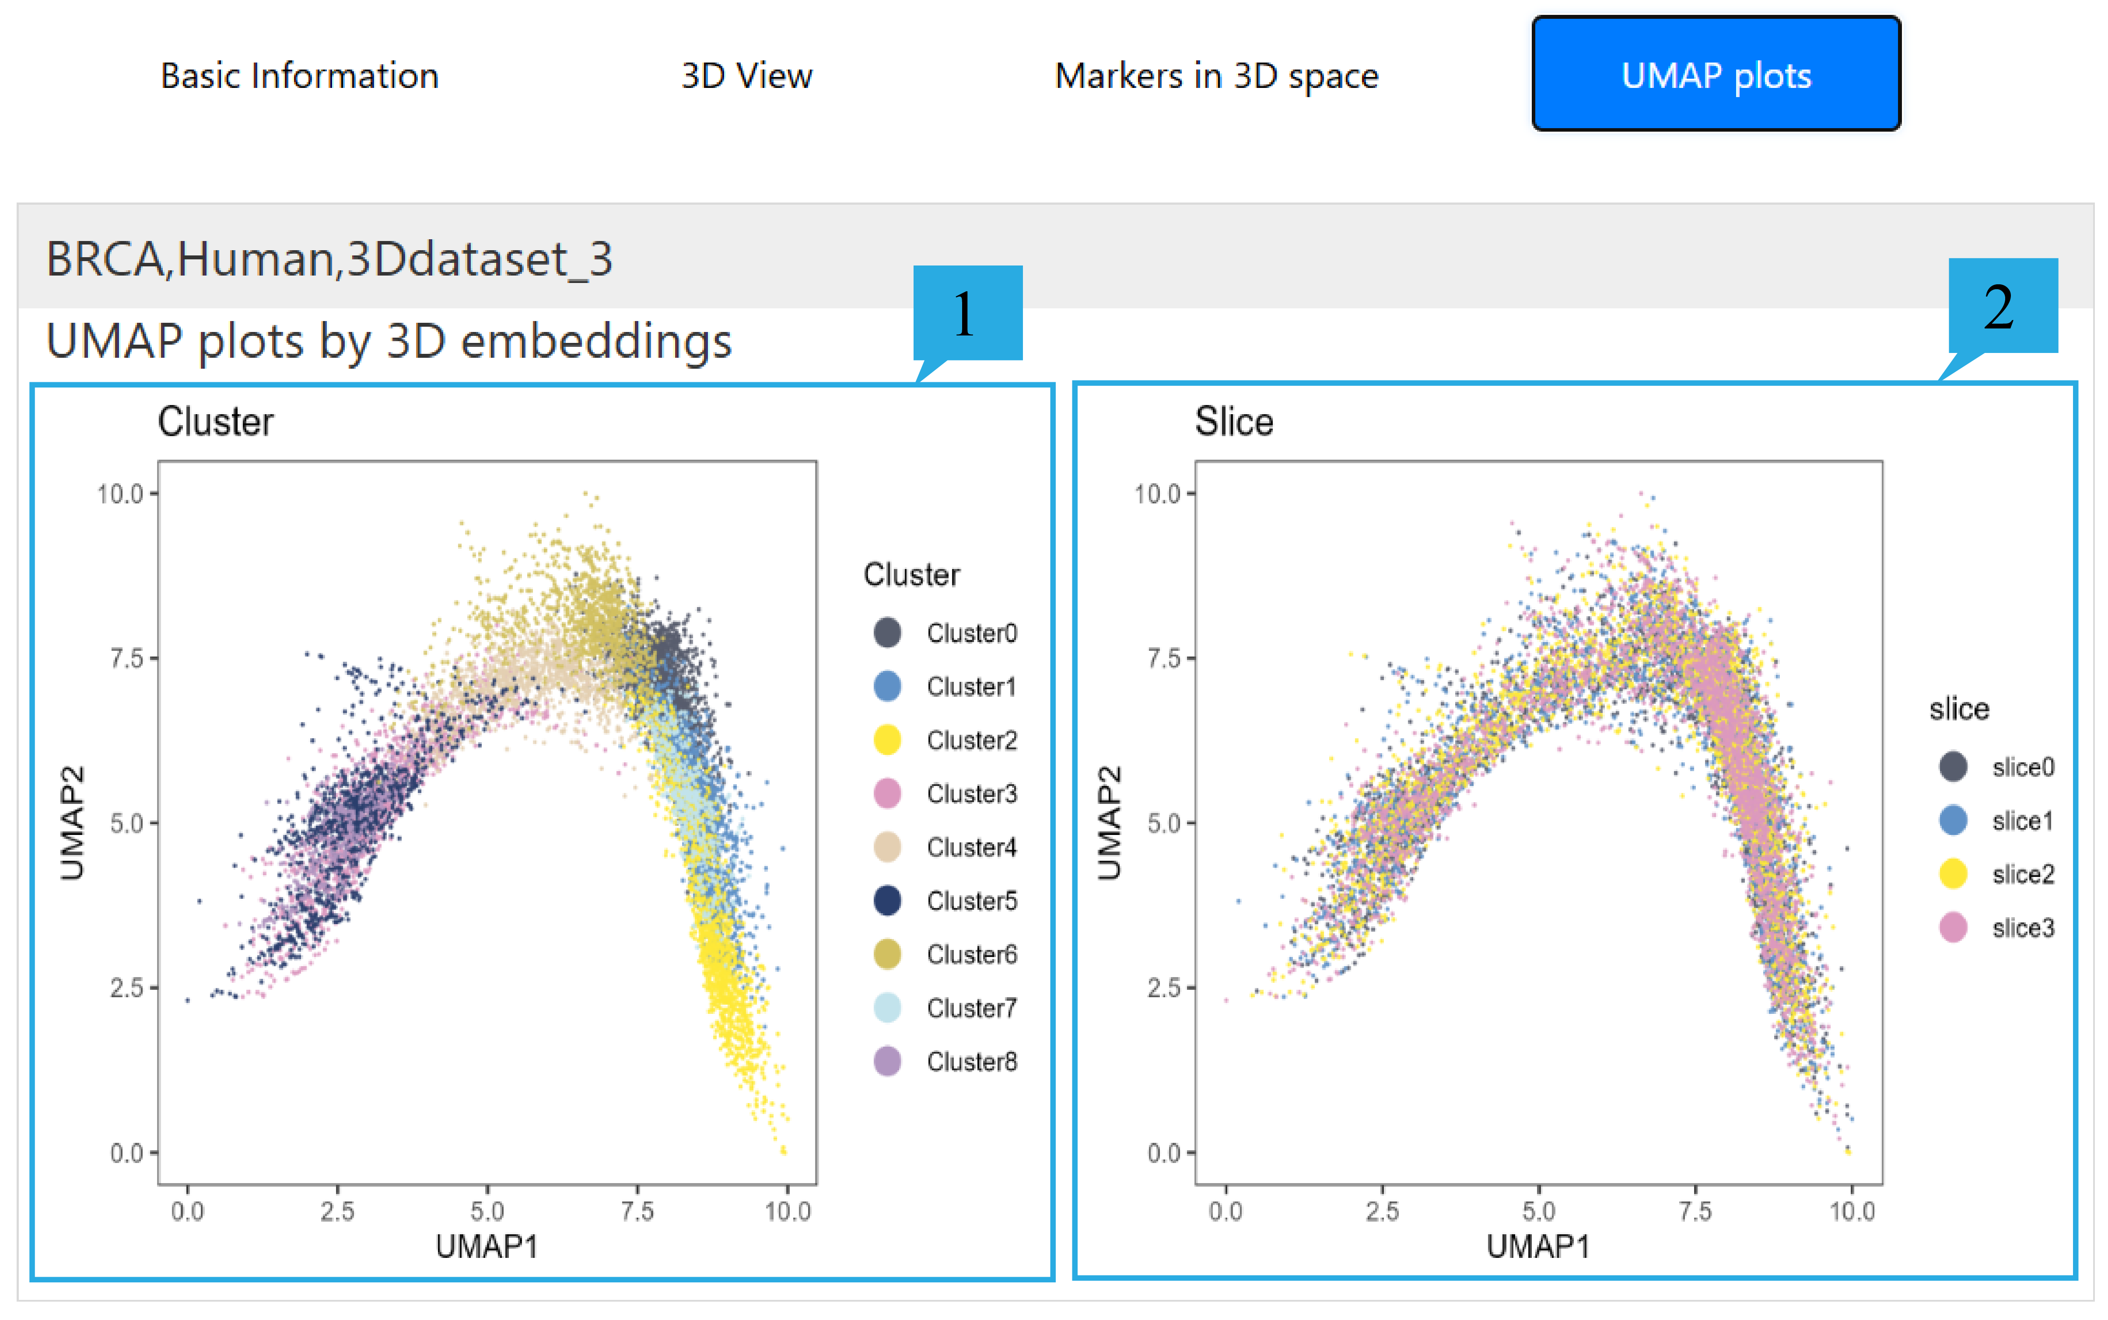Screen dimensions: 2108x1320
Task: Click the Cluster3 pink legend swatch
Action: [887, 793]
